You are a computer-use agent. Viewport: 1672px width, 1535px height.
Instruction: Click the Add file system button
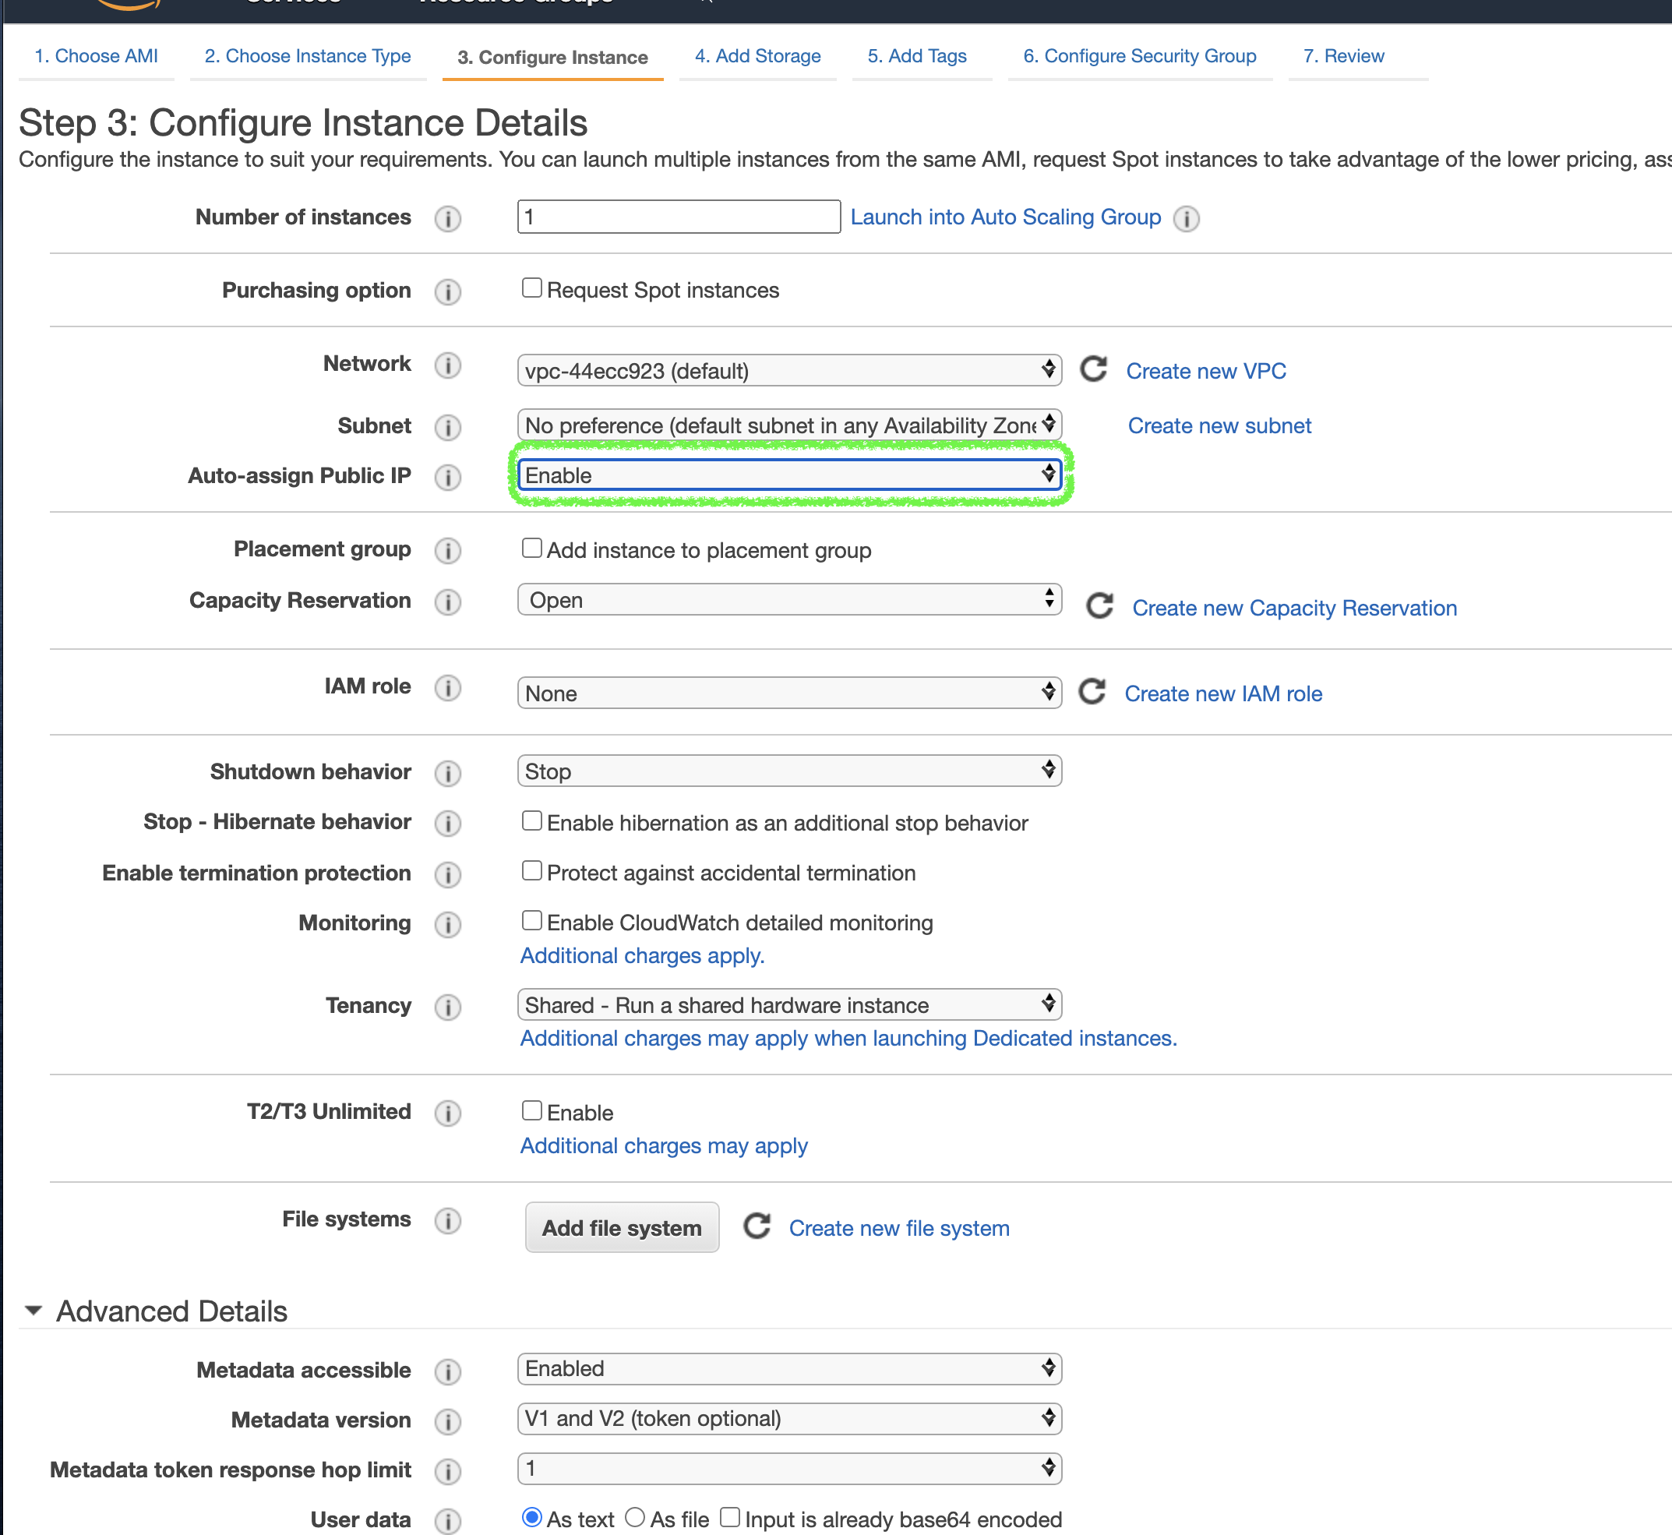click(621, 1227)
